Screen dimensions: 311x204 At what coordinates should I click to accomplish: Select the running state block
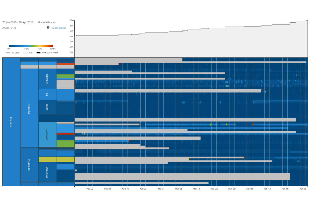11,122
